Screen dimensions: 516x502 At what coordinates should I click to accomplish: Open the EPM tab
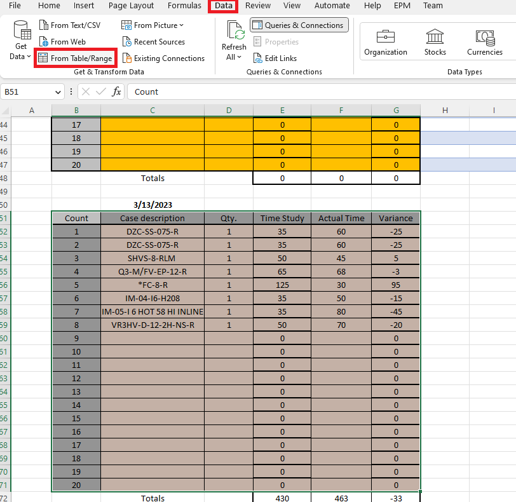pyautogui.click(x=402, y=6)
